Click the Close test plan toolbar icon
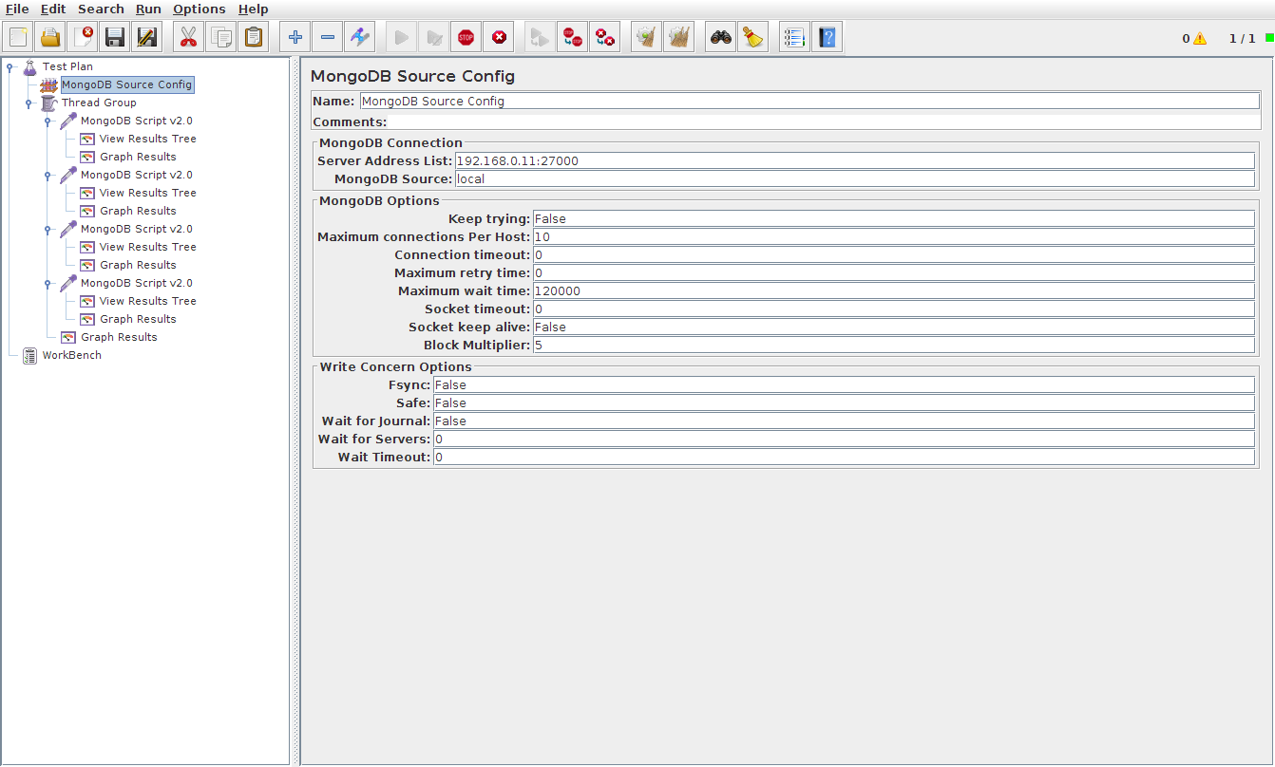Viewport: 1275px width, 767px height. coord(83,38)
